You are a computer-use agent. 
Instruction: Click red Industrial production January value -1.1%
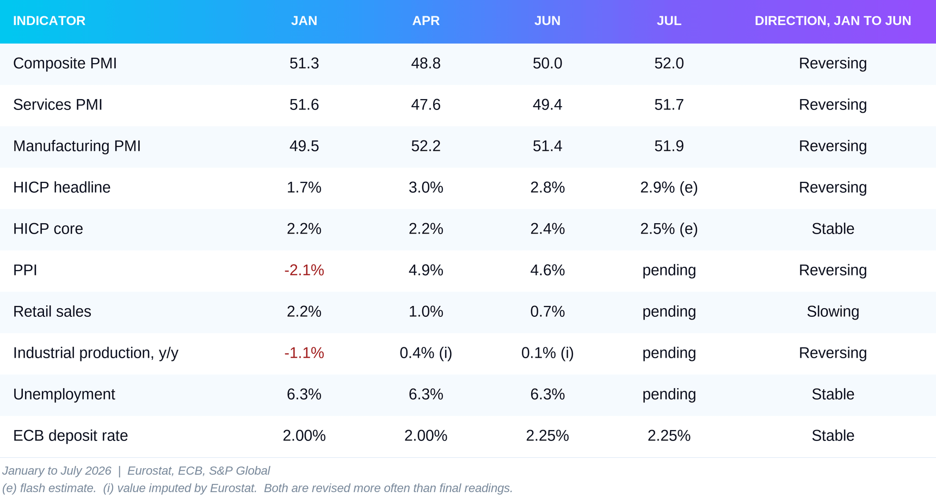tap(304, 353)
